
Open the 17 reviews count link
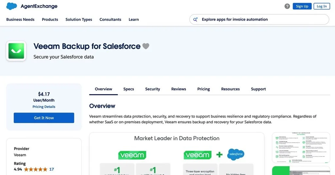(51, 169)
